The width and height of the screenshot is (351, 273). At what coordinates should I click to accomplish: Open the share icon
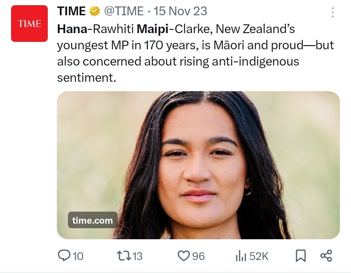[x=326, y=256]
